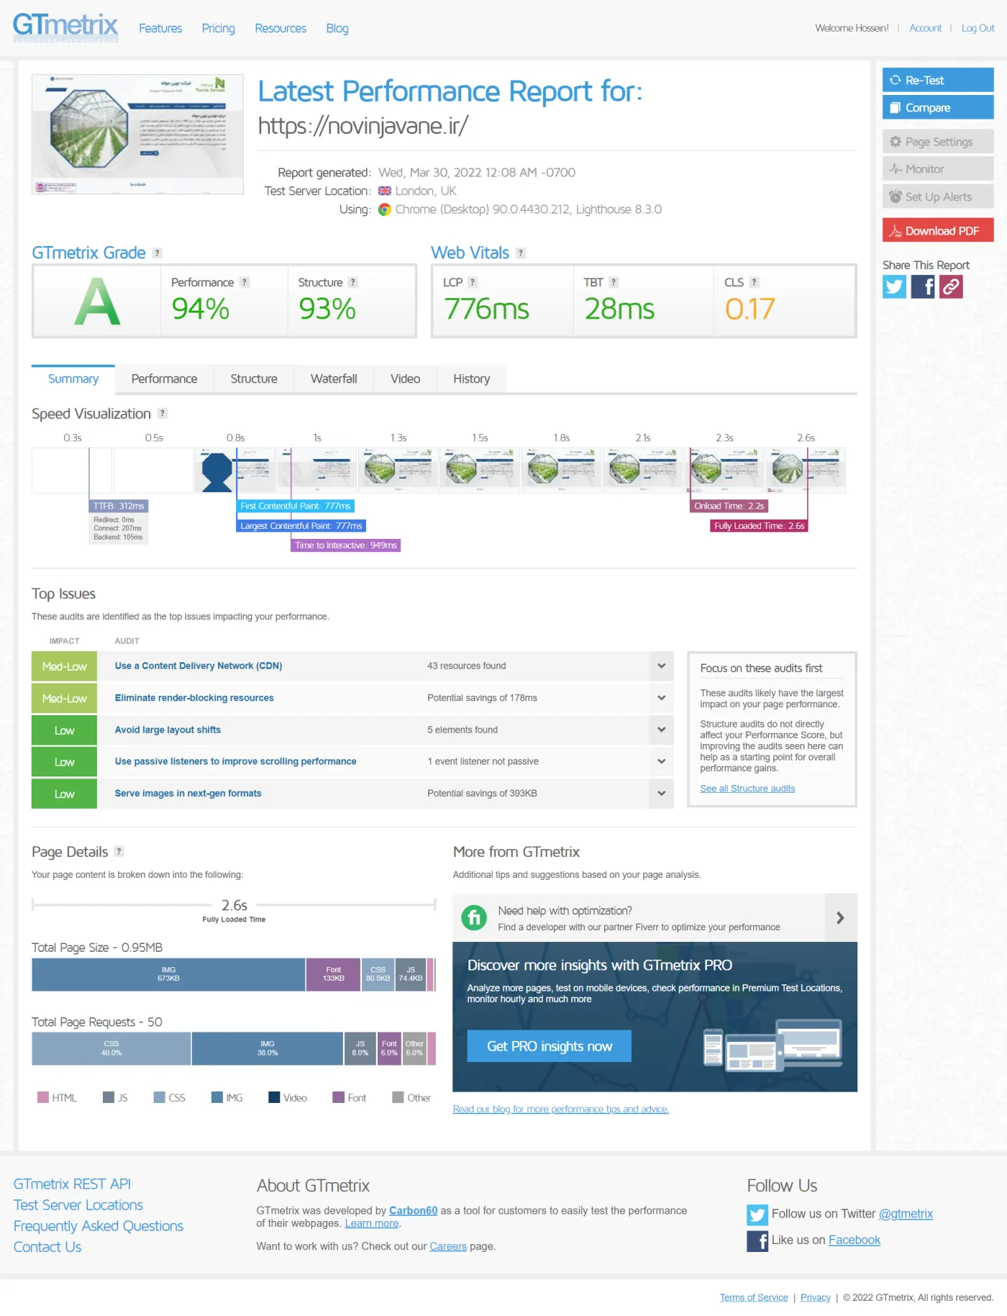
Task: Open GTmetrix Grade help question mark
Action: click(158, 253)
